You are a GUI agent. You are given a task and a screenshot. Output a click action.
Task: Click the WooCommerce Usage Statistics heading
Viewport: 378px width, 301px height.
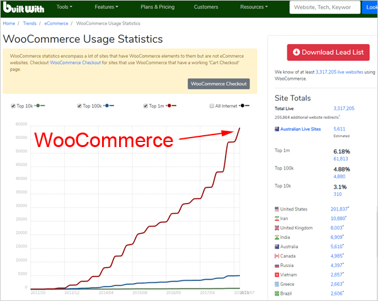[x=83, y=39]
